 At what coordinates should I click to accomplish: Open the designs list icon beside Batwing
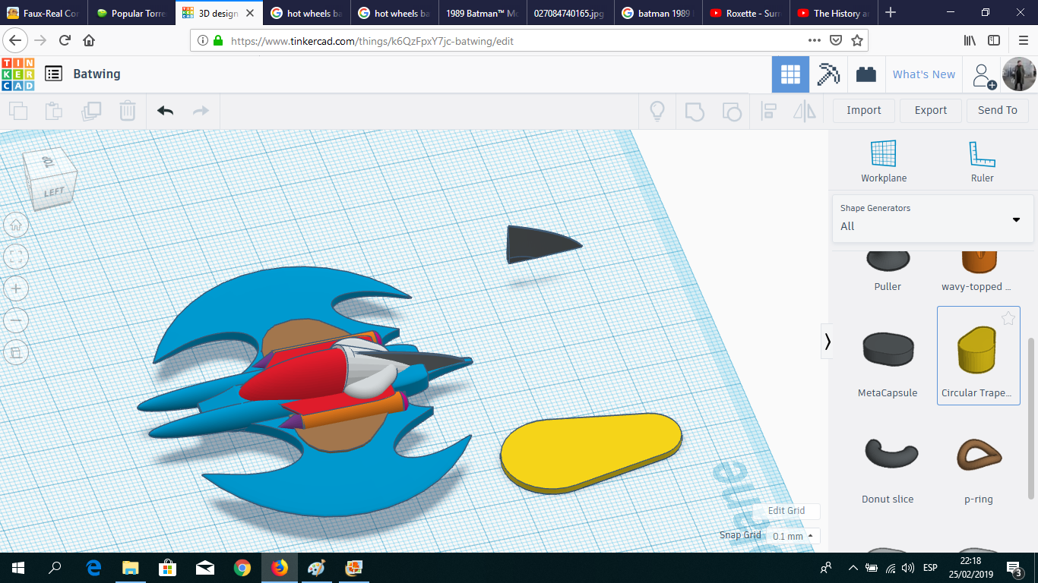53,74
